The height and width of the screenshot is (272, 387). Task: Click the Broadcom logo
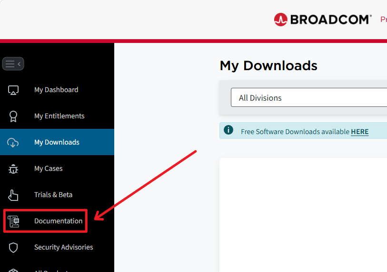coord(323,20)
